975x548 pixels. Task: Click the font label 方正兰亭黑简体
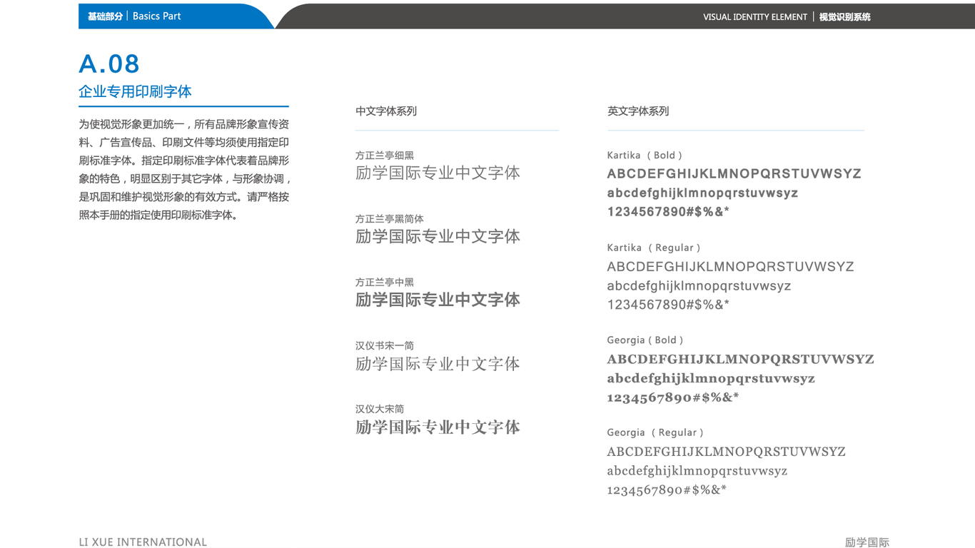(x=390, y=219)
